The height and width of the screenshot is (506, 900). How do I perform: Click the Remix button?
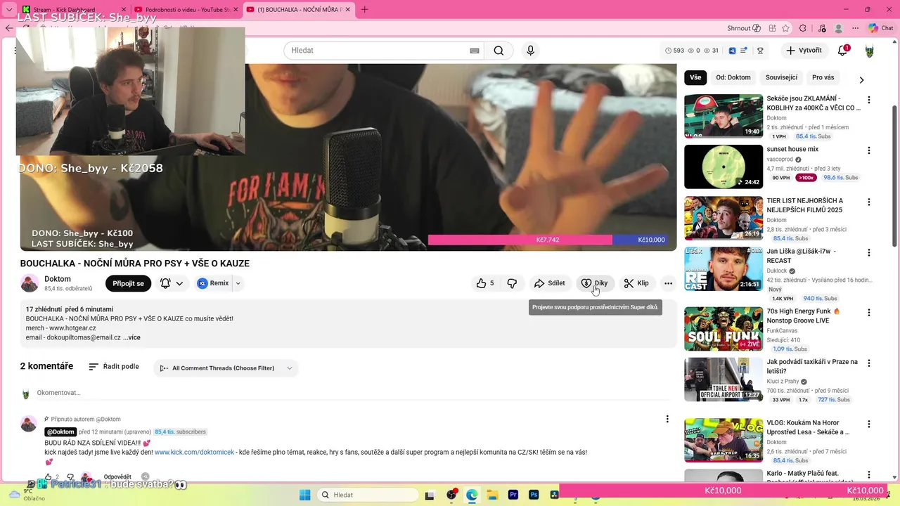click(x=212, y=283)
